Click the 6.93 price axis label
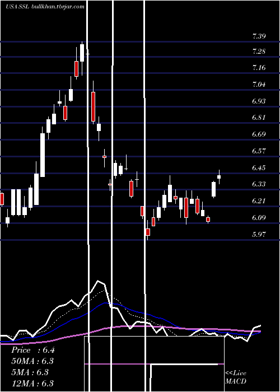This screenshot has height=392, width=280. coord(259,101)
